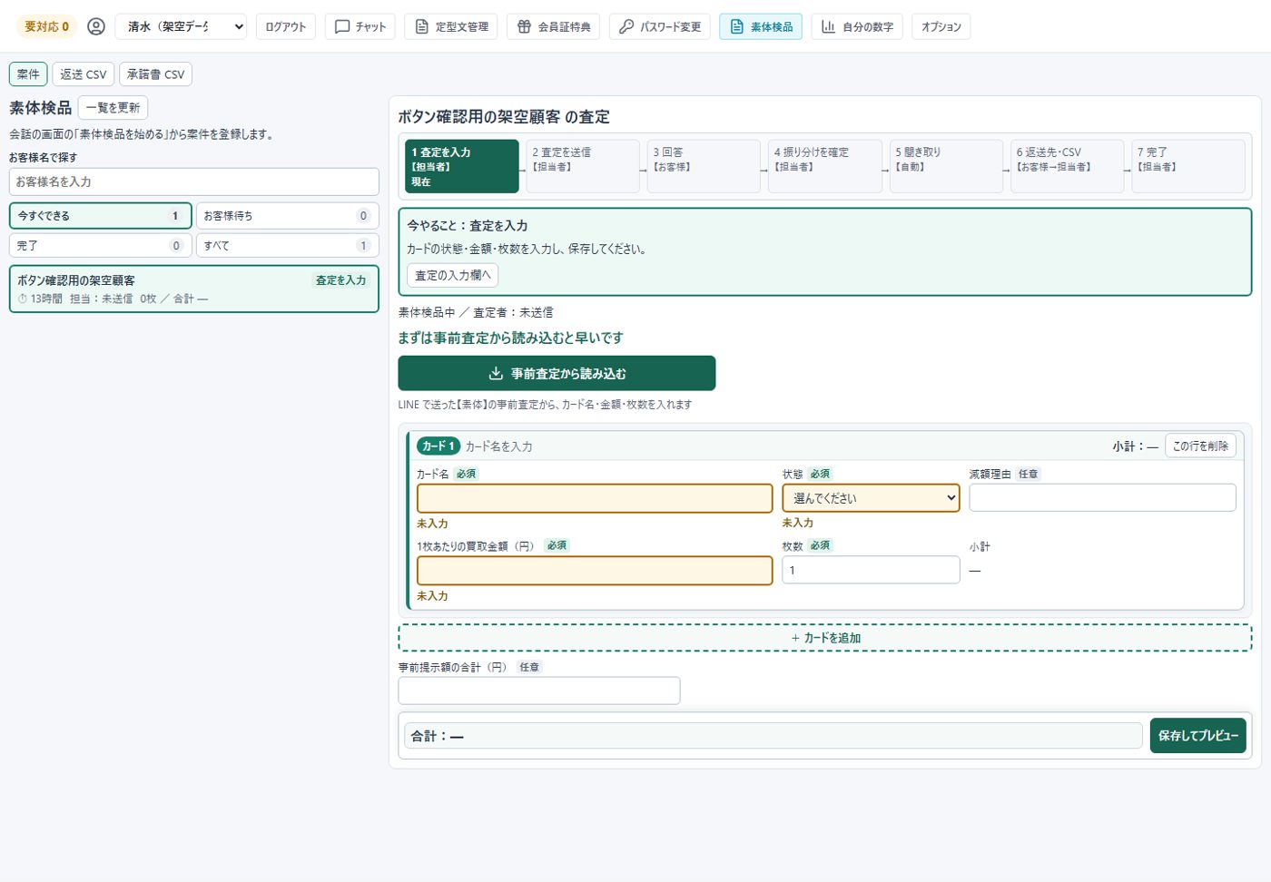1271x882 pixels.
Task: Click the 要対応 0 badge
Action: pos(46,26)
